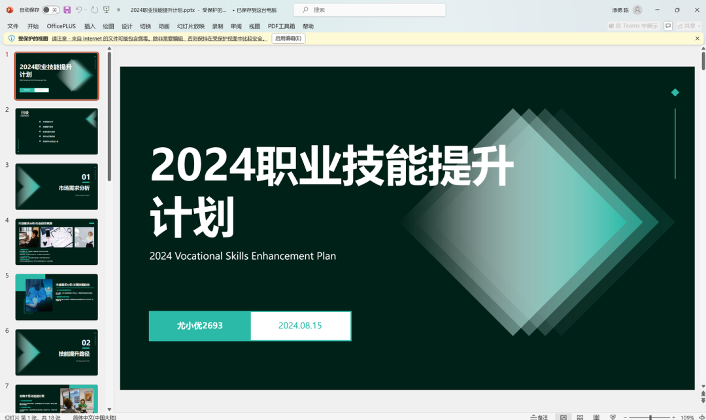Image resolution: width=706 pixels, height=420 pixels.
Task: Switch to the 审阅 tab
Action: click(x=236, y=26)
